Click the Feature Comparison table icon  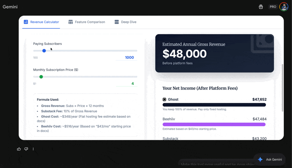point(71,22)
